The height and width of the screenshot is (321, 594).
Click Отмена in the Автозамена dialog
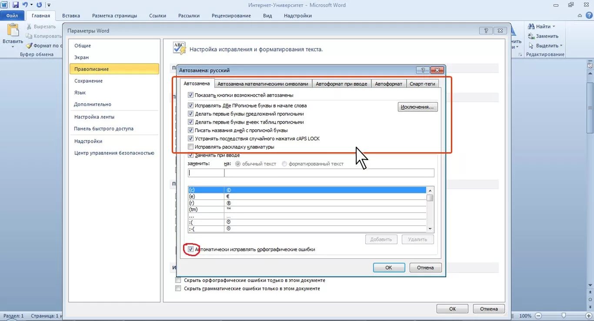tap(425, 267)
